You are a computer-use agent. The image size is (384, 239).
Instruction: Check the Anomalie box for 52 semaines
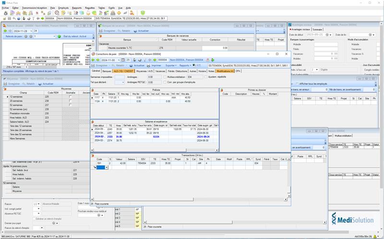(x=71, y=105)
